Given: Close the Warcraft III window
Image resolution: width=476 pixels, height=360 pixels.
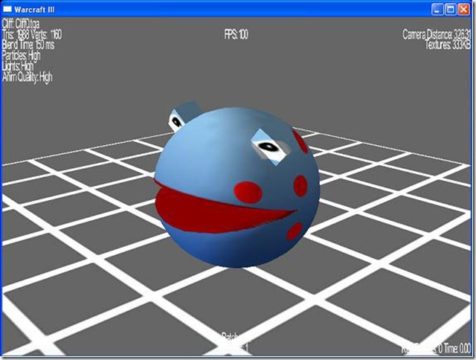Looking at the screenshot, I should coord(464,10).
